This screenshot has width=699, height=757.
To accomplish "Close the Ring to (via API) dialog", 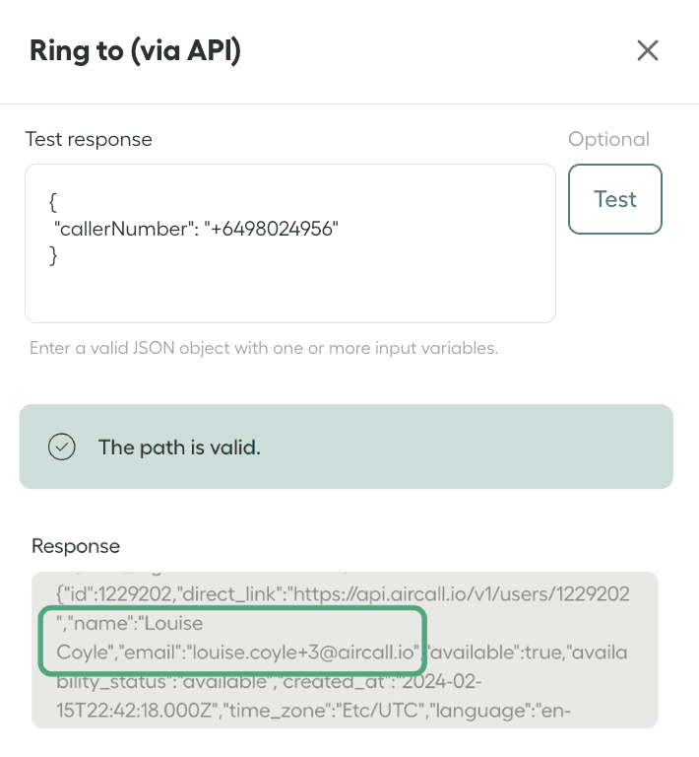I will pyautogui.click(x=647, y=50).
